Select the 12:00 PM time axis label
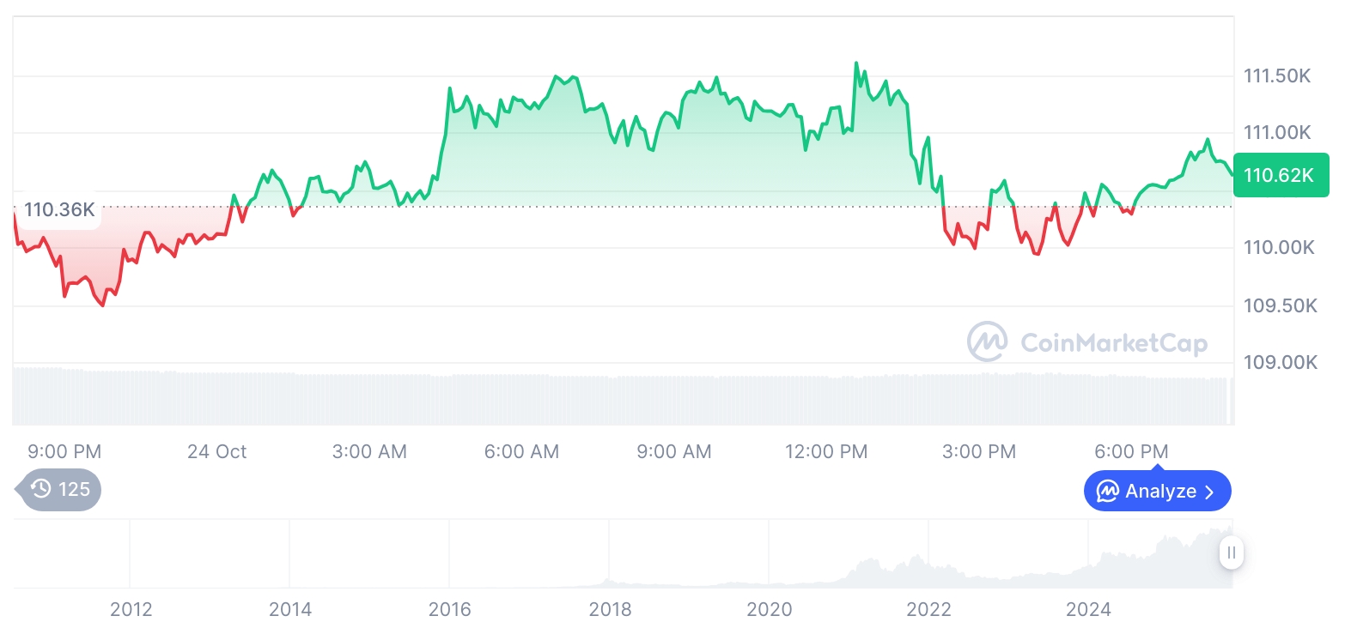Viewport: 1345px width, 628px height. 826,451
